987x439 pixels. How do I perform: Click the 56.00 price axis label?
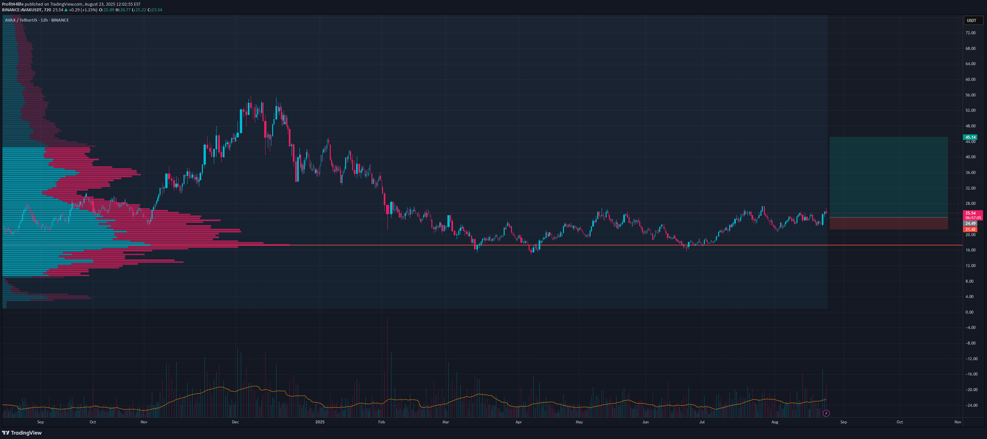click(970, 95)
